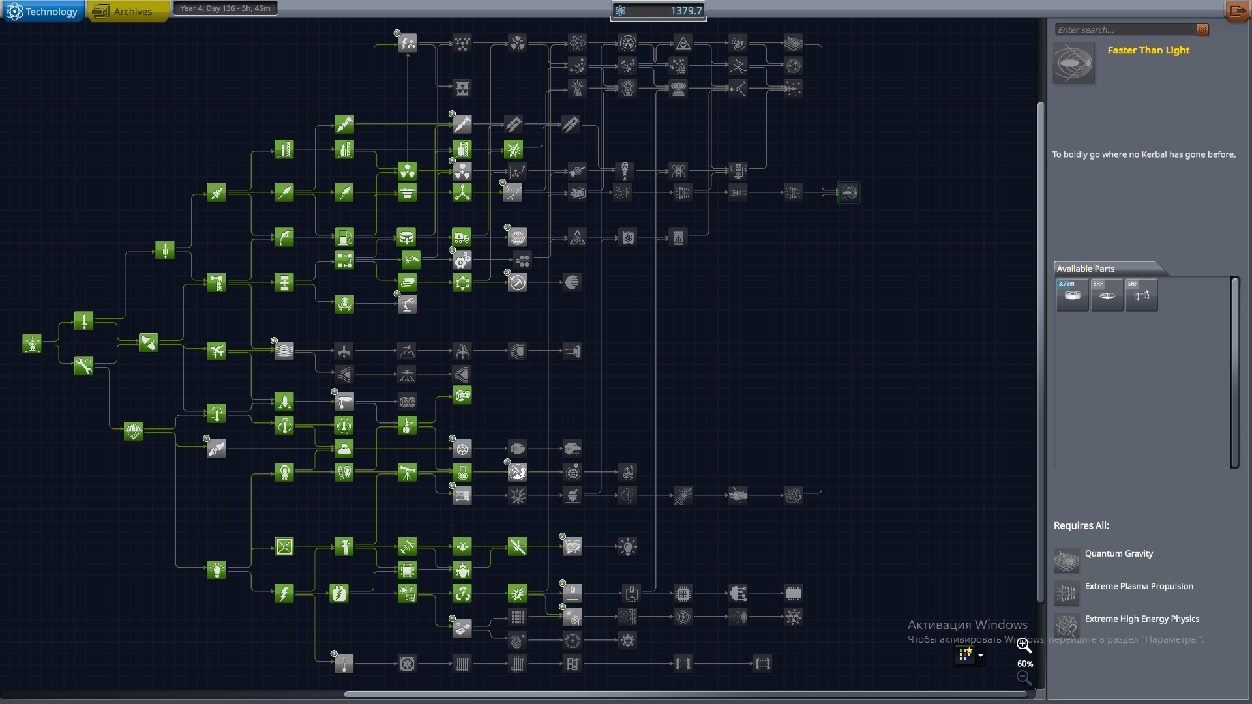Select the green science flask node

pyautogui.click(x=462, y=472)
